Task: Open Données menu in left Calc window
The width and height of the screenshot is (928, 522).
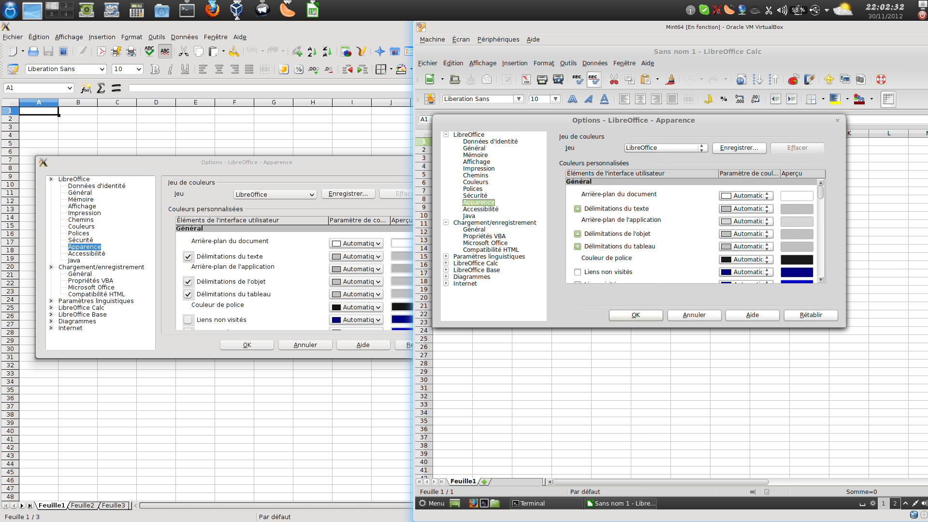Action: (x=184, y=37)
